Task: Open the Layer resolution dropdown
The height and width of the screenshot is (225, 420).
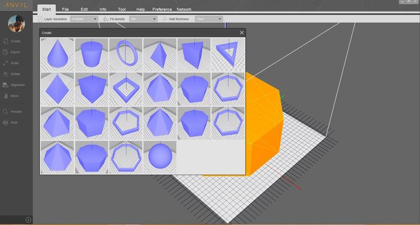Action: [x=84, y=19]
